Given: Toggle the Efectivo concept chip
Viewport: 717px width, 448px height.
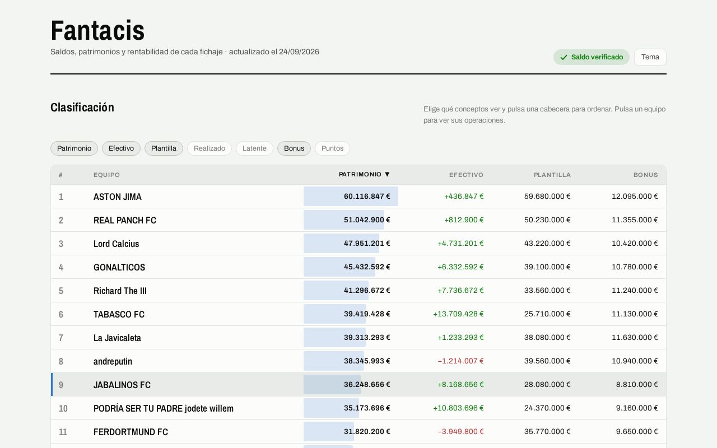Looking at the screenshot, I should pyautogui.click(x=121, y=148).
